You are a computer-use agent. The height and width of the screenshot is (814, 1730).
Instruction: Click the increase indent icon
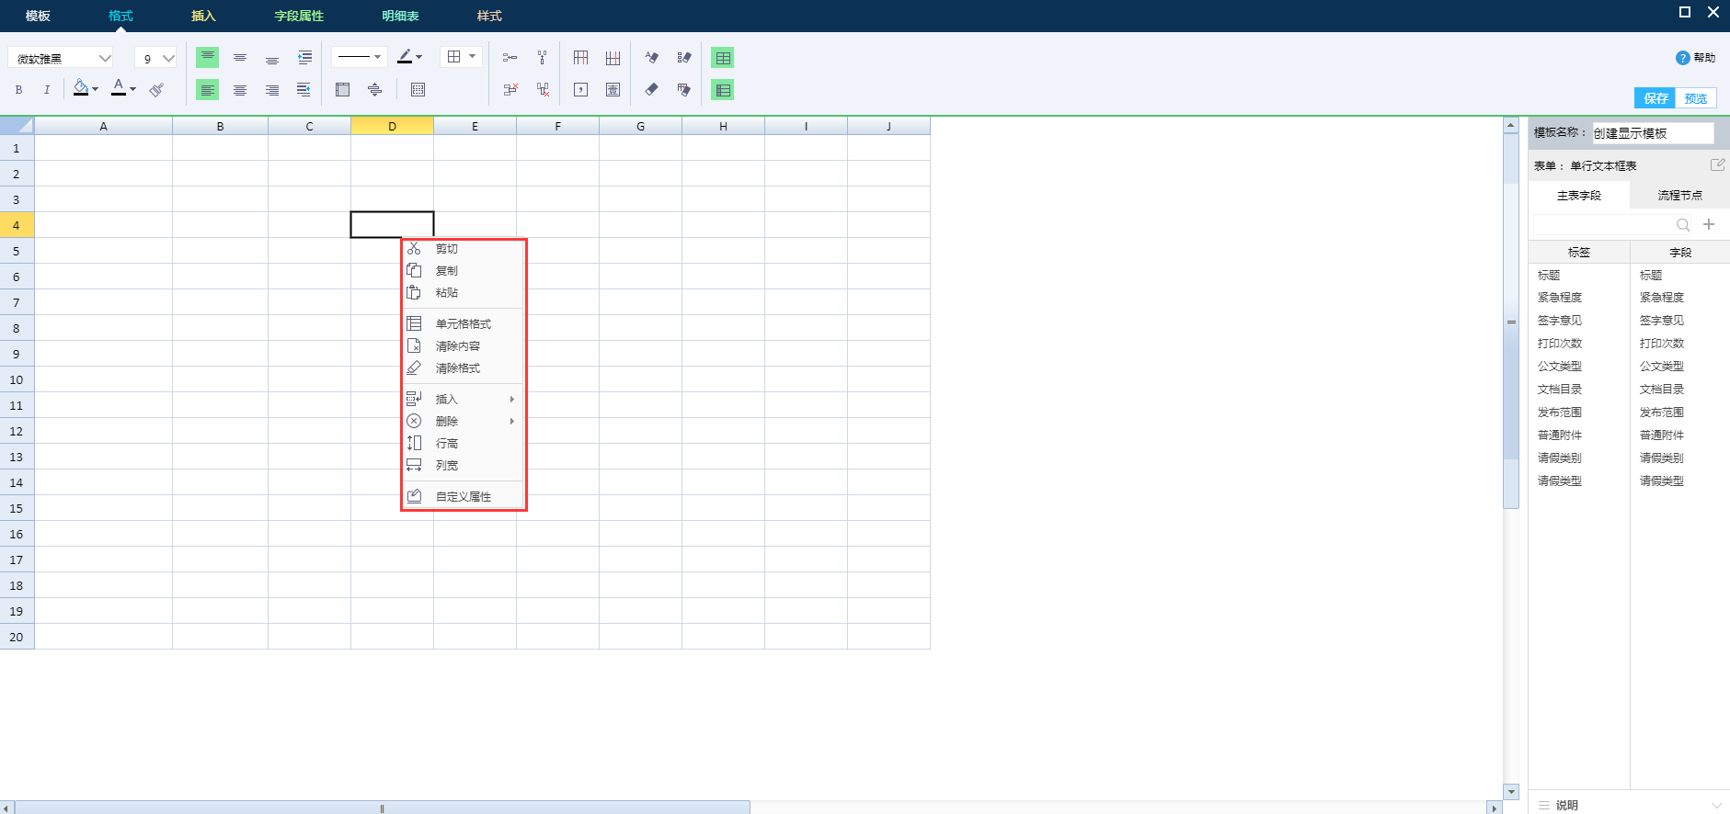pyautogui.click(x=304, y=58)
